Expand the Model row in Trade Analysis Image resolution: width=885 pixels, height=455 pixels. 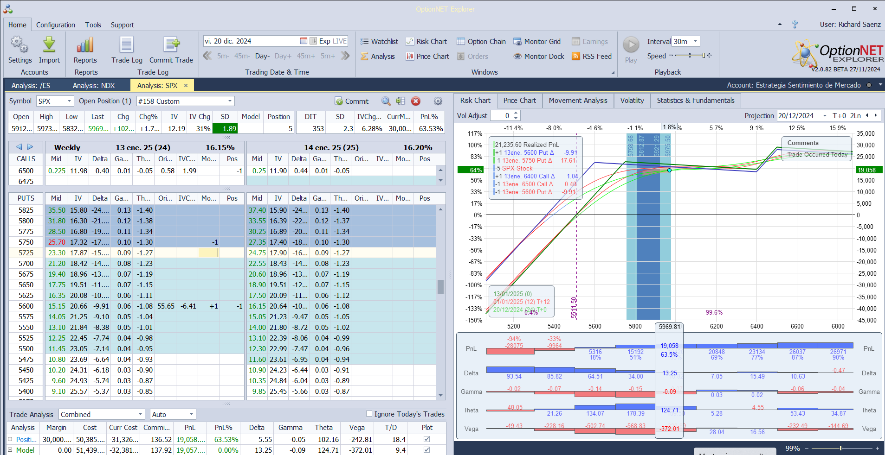[10, 450]
